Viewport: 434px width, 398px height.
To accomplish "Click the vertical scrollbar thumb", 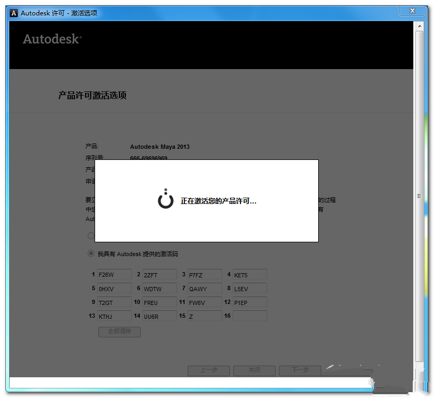I will coord(419,196).
